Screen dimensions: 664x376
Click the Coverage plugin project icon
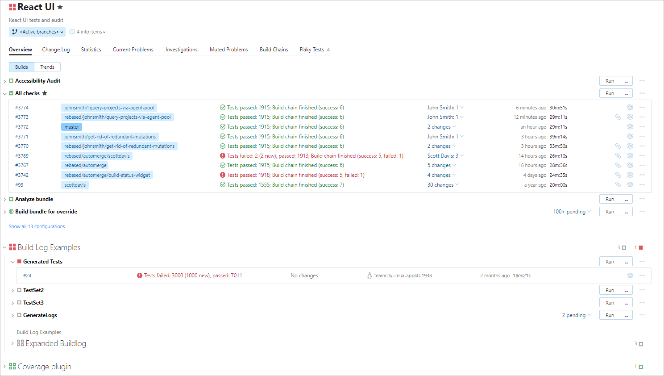(x=12, y=367)
